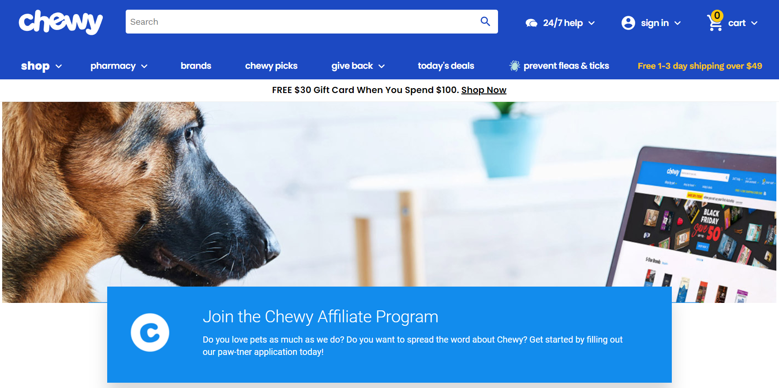This screenshot has height=388, width=779.
Task: Click the chat bubbles help icon
Action: tap(531, 23)
